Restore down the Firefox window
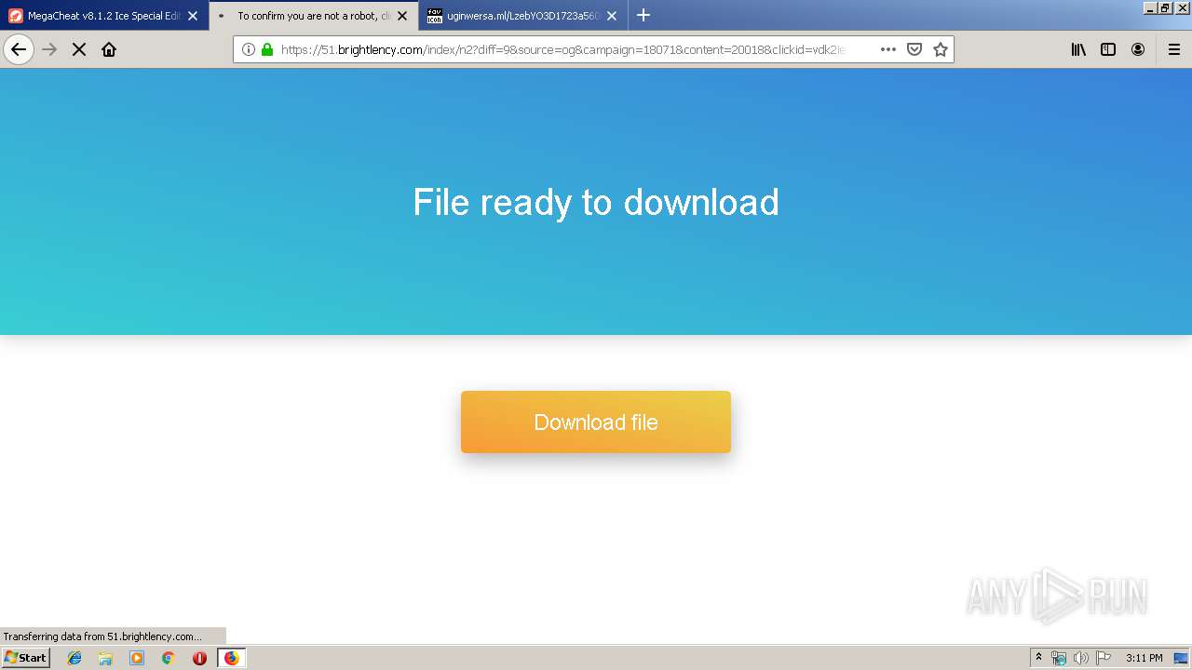The height and width of the screenshot is (670, 1192). (x=1164, y=7)
